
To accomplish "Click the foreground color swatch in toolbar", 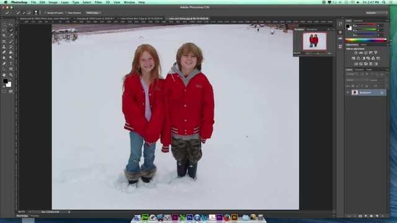I will [6, 81].
